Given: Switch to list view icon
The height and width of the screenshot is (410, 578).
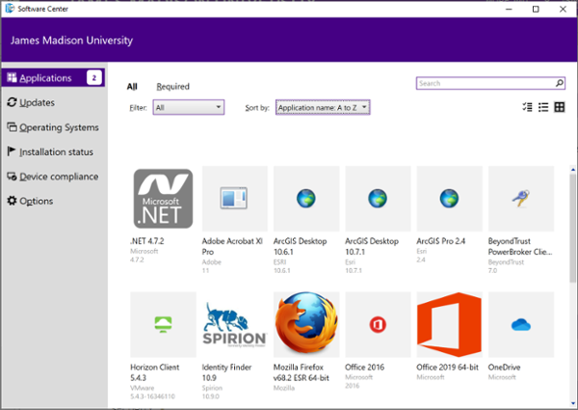Looking at the screenshot, I should pyautogui.click(x=543, y=107).
